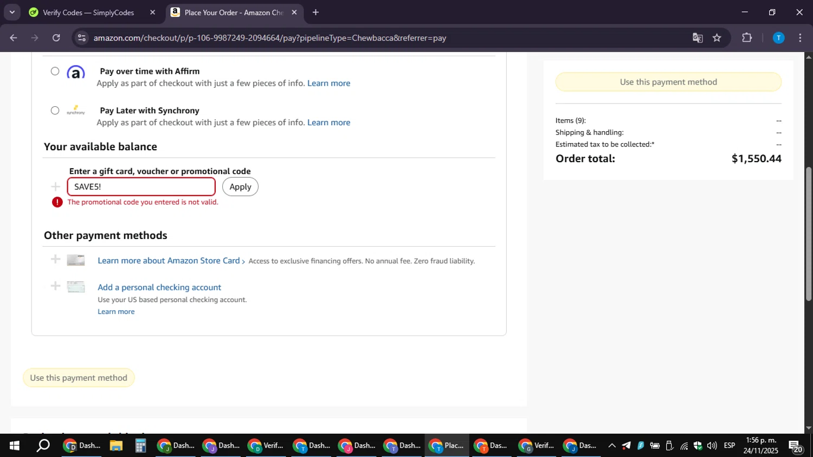813x457 pixels.
Task: Open the taskbar clock showing 1:56 p. m.
Action: click(761, 446)
